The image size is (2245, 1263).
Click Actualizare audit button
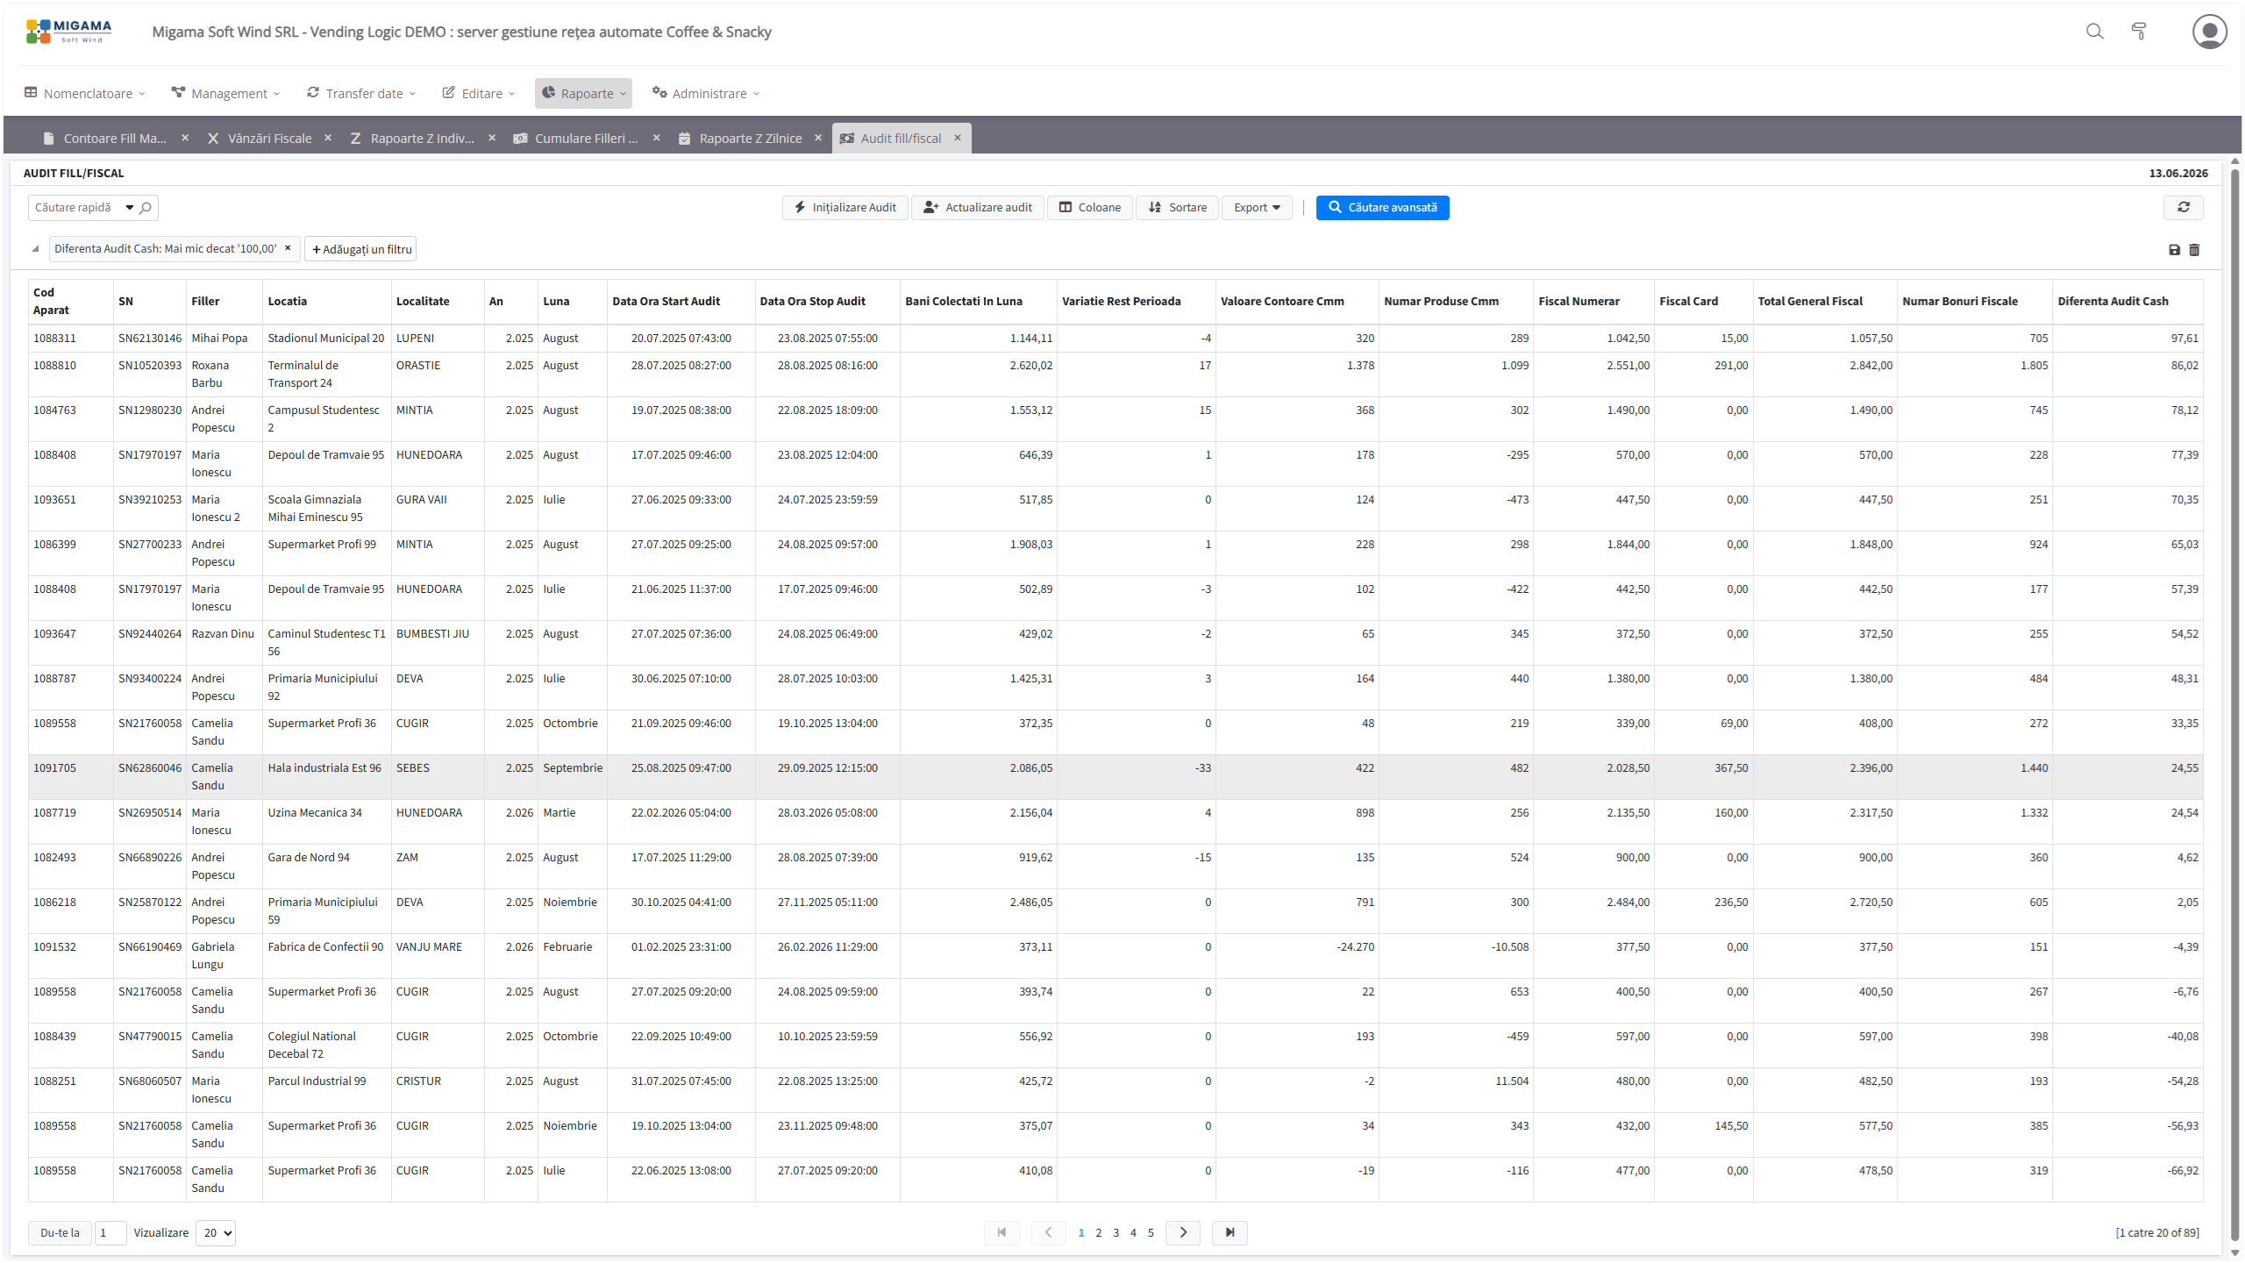pyautogui.click(x=978, y=207)
